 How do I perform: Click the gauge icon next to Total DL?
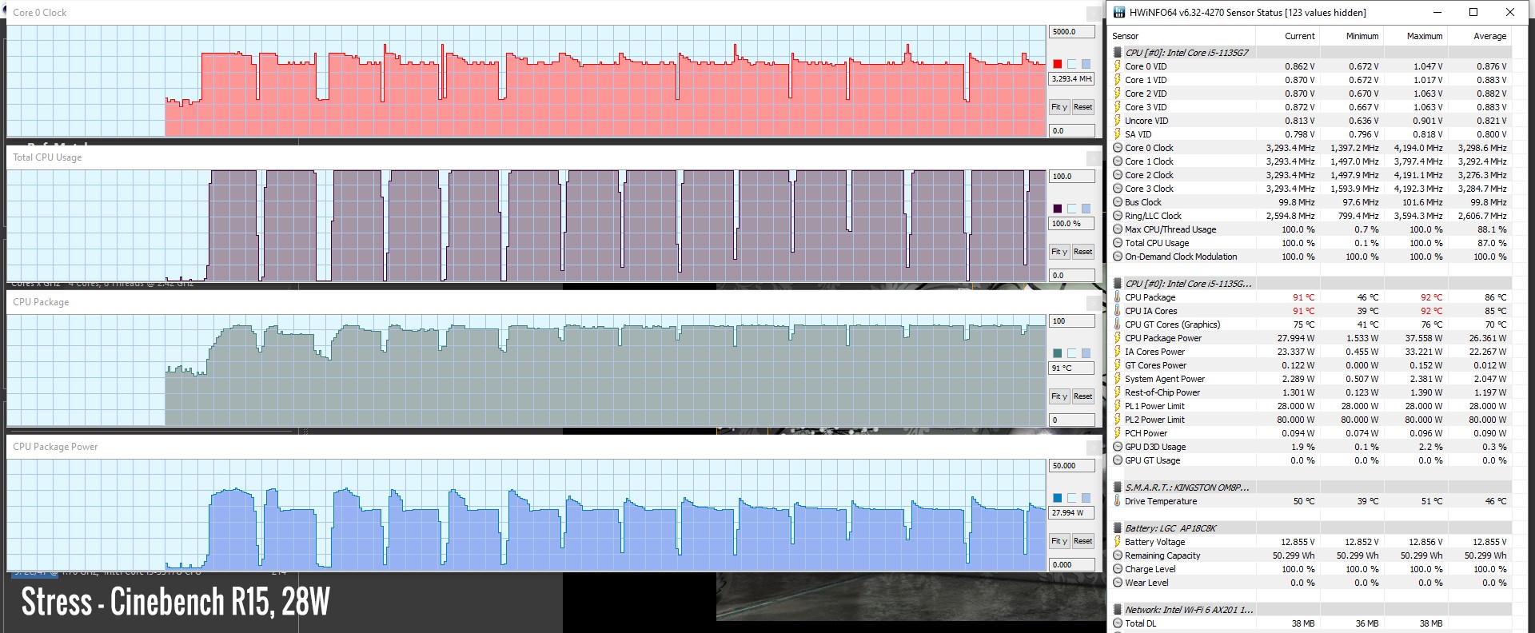pos(1118,623)
